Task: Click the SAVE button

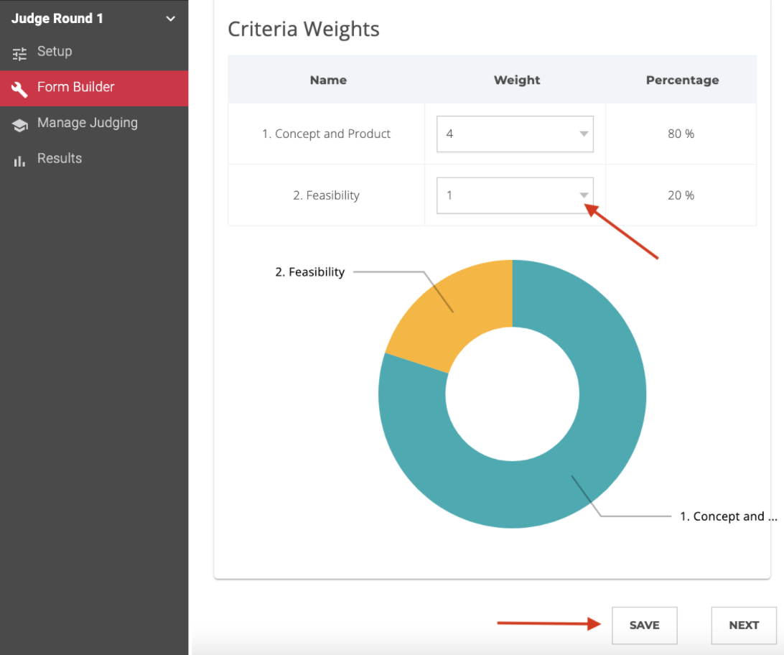Action: [644, 626]
